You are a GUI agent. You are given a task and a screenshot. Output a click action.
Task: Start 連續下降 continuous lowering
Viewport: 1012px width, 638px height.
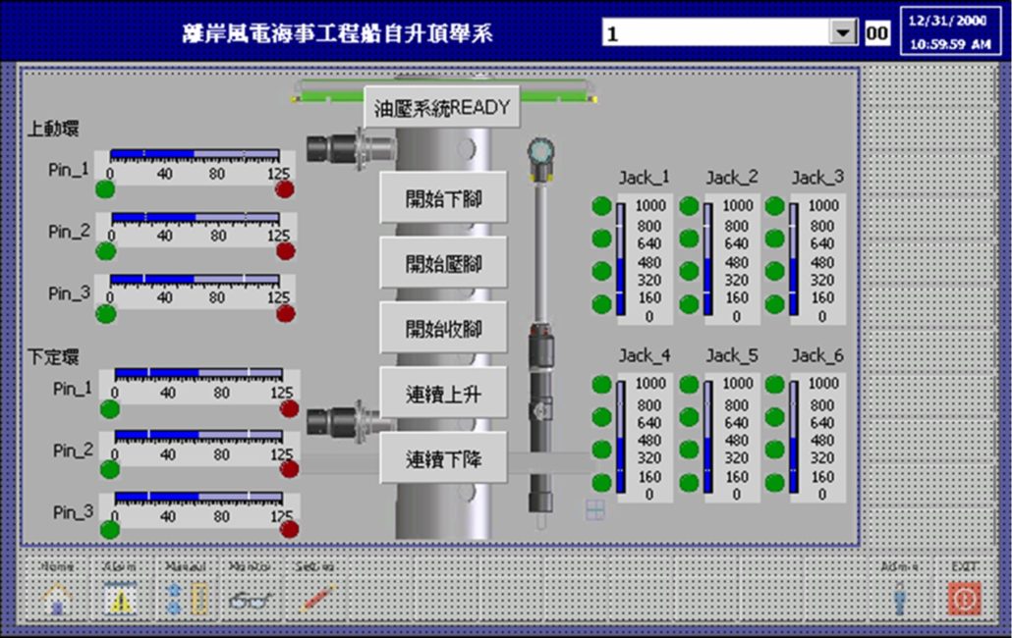click(x=443, y=458)
